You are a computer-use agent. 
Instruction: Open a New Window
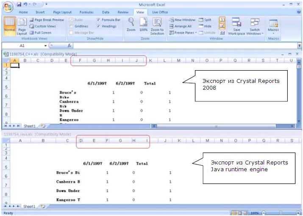click(x=182, y=20)
